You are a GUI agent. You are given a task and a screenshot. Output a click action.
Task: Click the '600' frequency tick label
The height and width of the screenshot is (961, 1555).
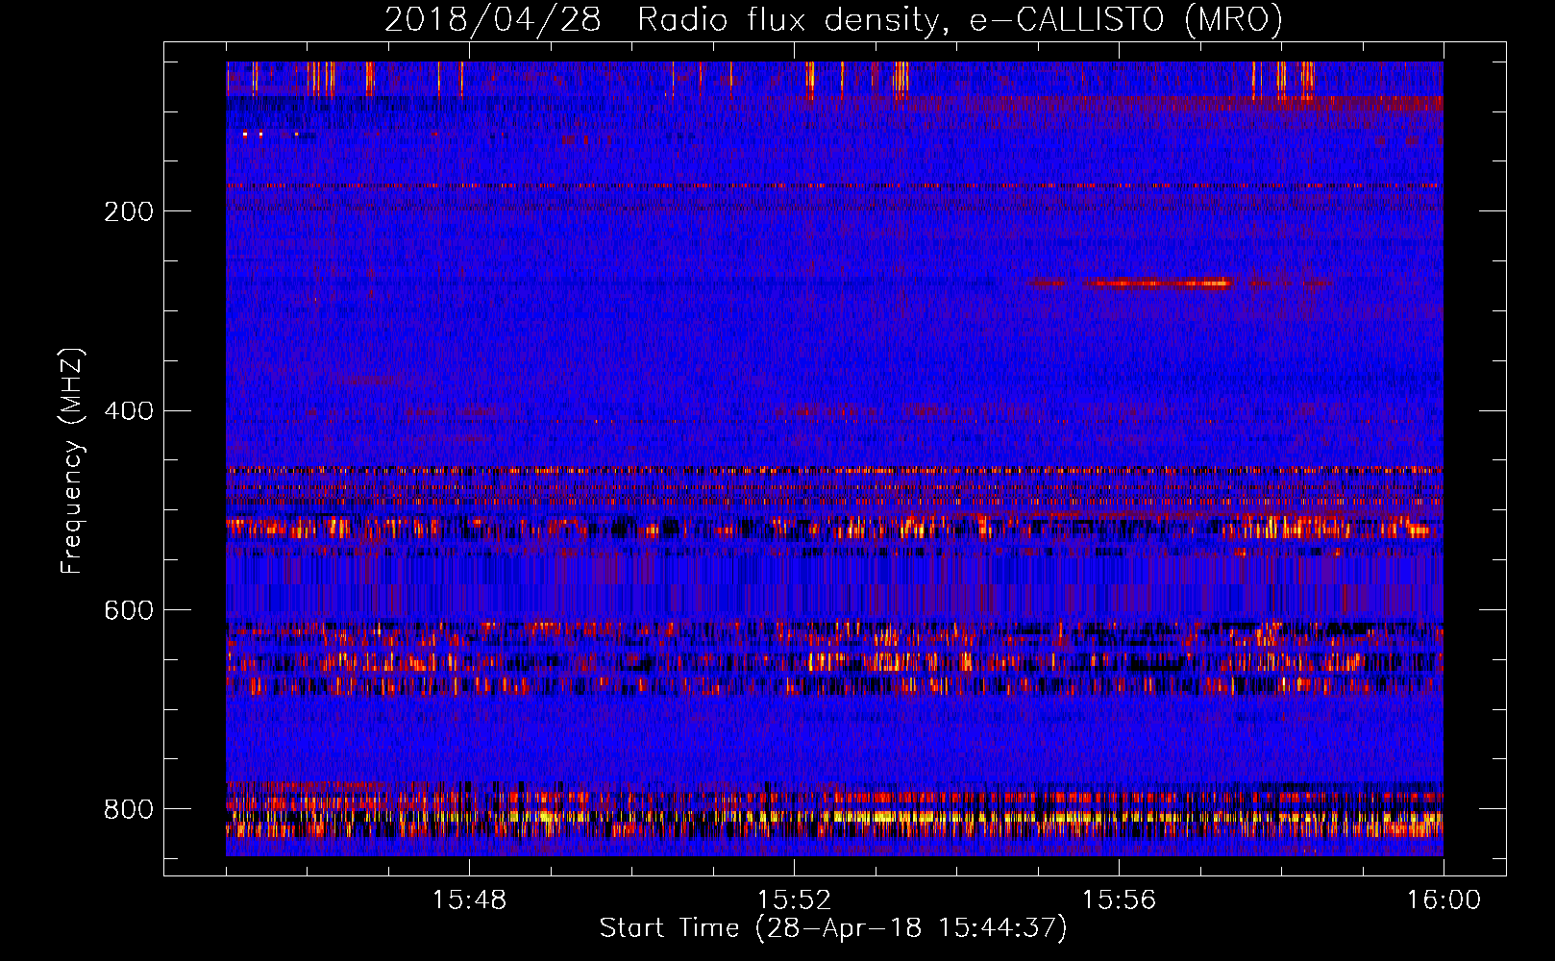pyautogui.click(x=129, y=611)
